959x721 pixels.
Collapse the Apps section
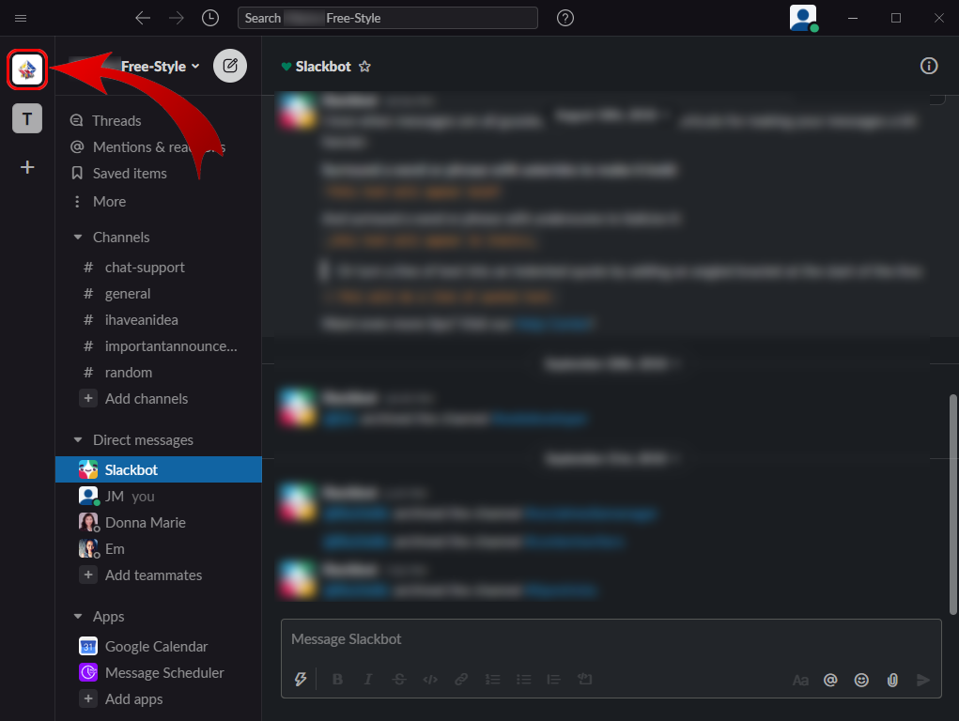point(78,617)
